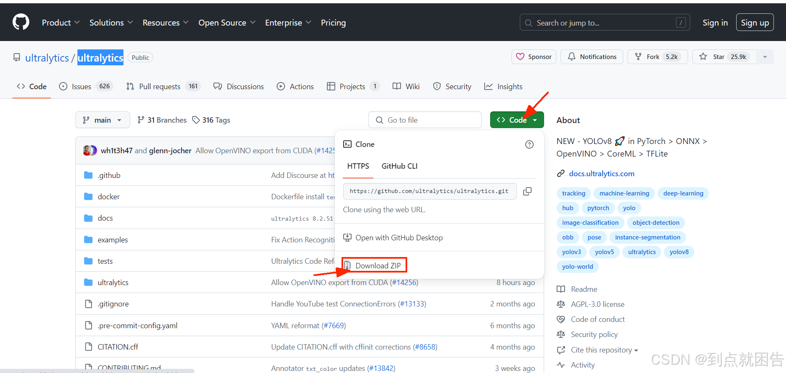Viewport: 786px width, 373px height.
Task: Select the HTTPS clone tab
Action: [x=358, y=166]
